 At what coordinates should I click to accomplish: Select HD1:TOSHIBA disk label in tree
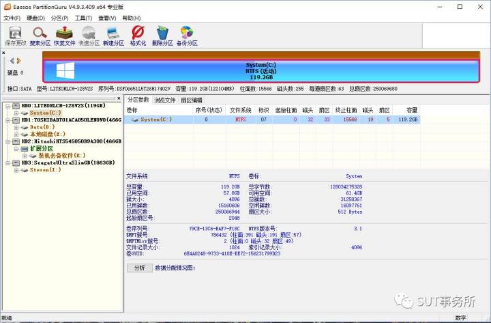click(72, 120)
